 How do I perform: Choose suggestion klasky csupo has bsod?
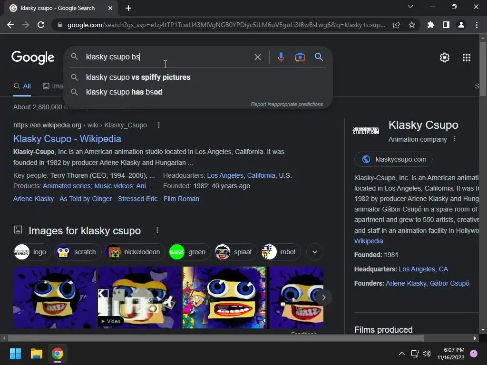pos(198,92)
